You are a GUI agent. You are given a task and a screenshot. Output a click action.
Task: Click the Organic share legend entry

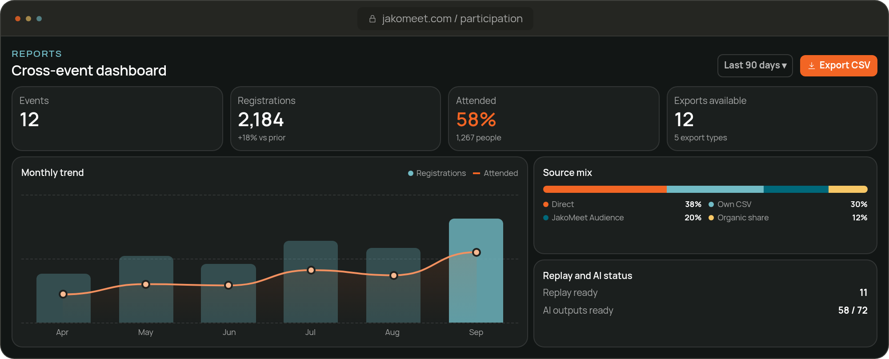788,218
